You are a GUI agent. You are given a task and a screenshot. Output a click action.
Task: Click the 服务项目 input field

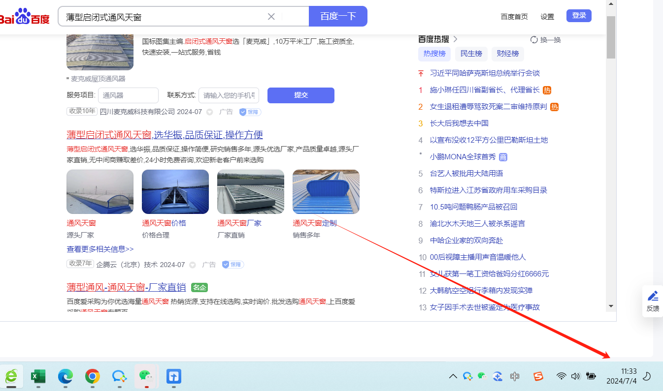point(128,95)
